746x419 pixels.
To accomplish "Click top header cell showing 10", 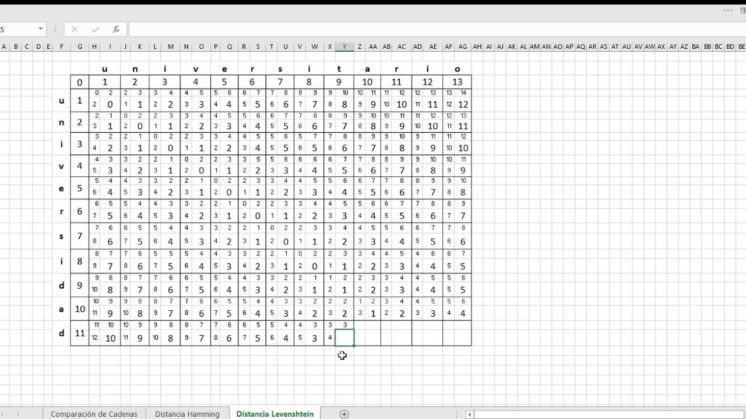I will tap(367, 82).
